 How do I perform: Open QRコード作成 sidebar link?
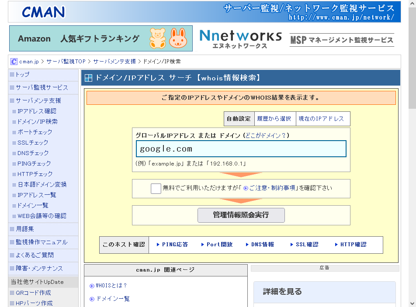point(33,293)
